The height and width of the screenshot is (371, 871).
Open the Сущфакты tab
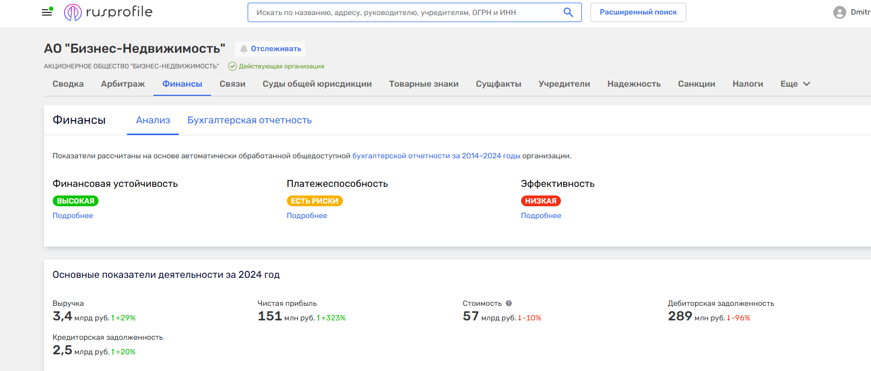498,84
